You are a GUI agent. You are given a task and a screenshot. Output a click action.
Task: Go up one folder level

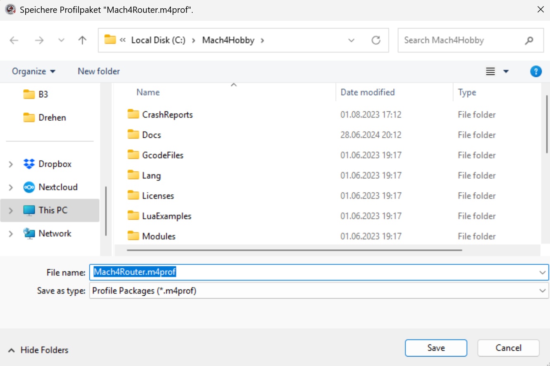(x=83, y=40)
